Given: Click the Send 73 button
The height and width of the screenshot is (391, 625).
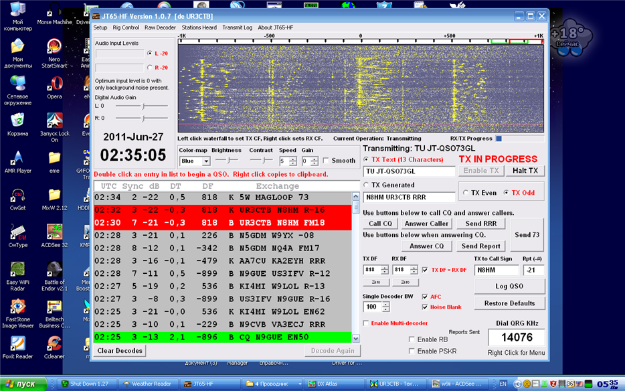Looking at the screenshot, I should (527, 235).
